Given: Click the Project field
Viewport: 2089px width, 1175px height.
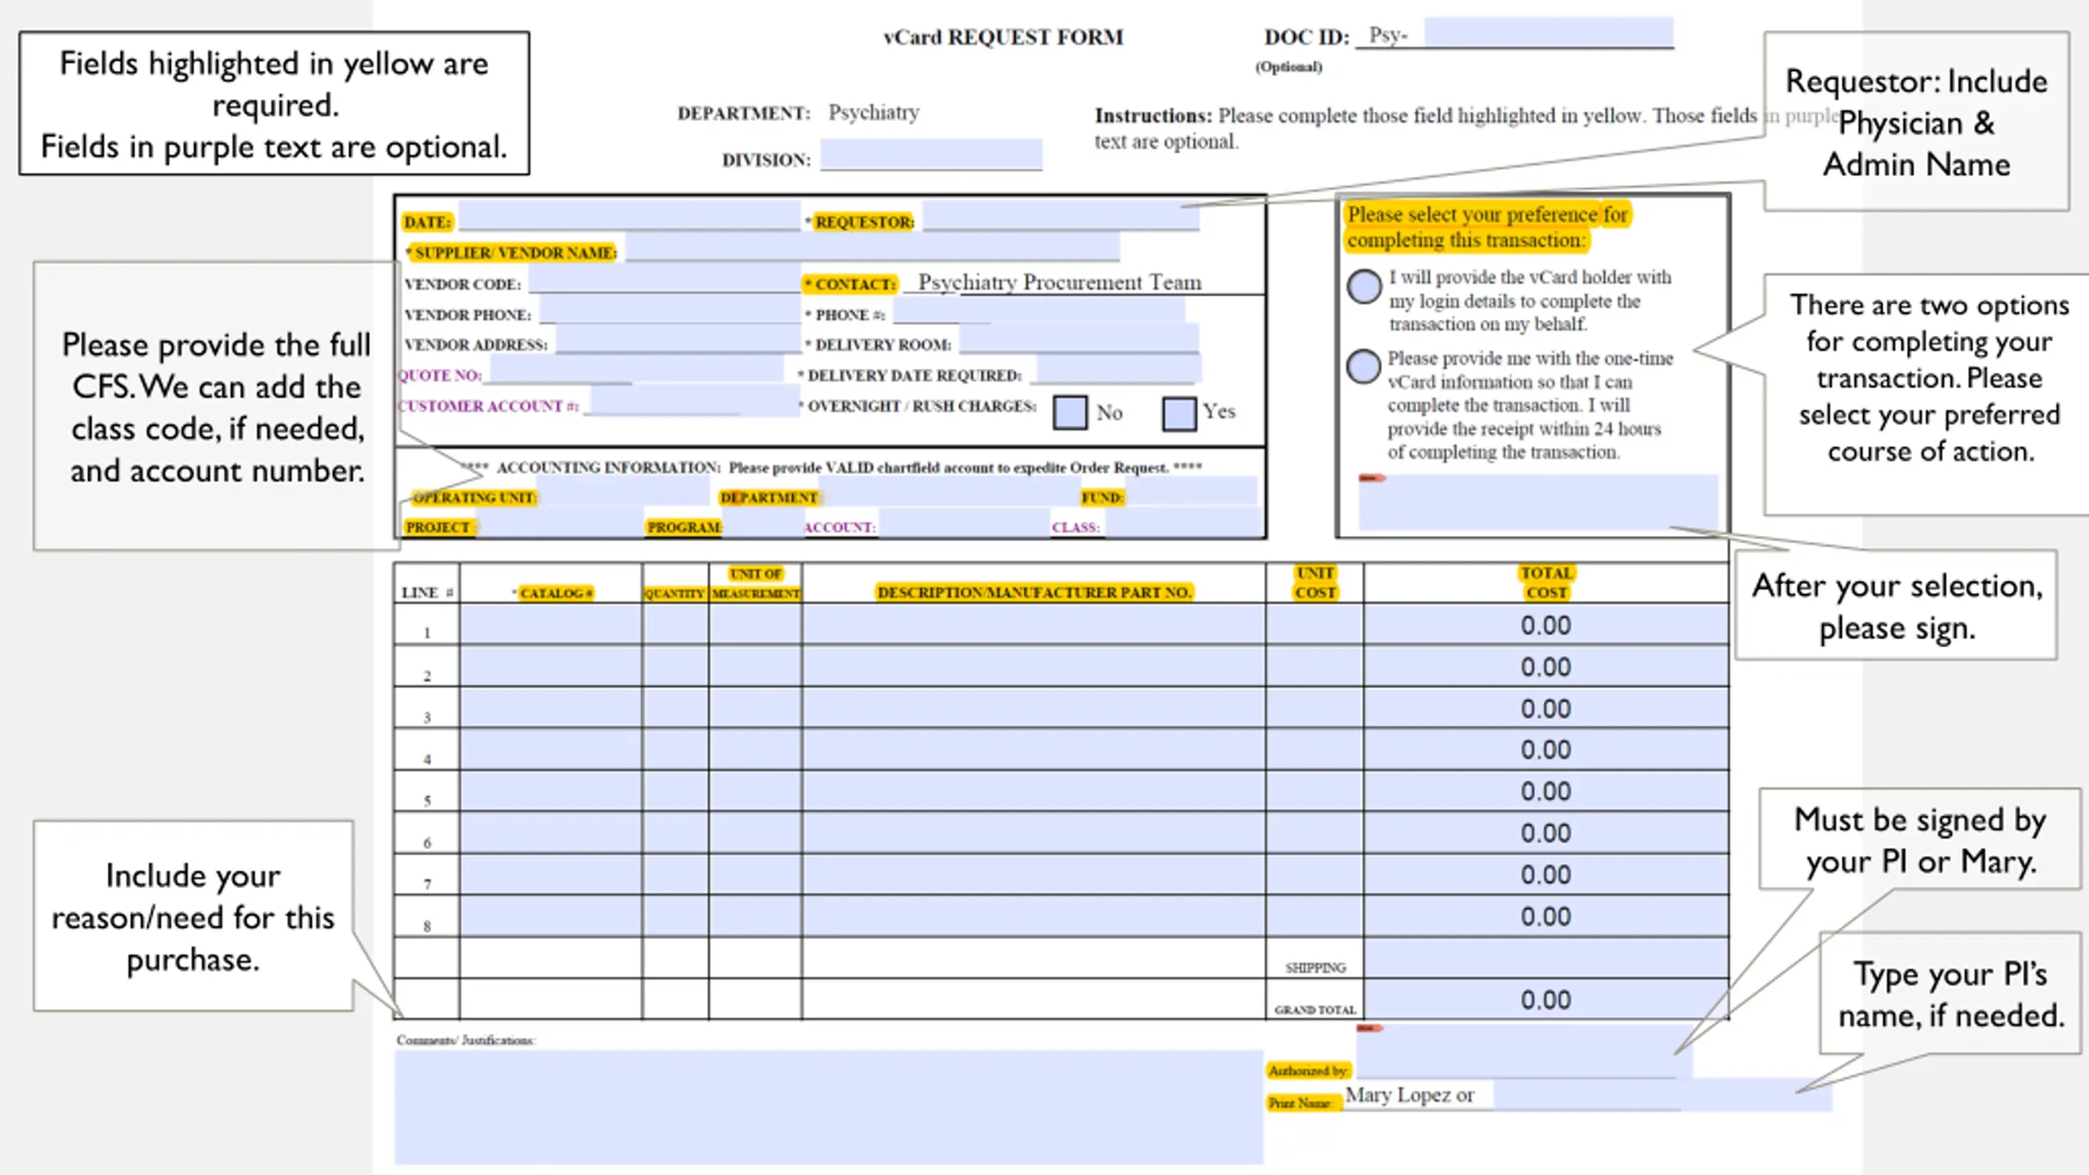Looking at the screenshot, I should coord(560,523).
